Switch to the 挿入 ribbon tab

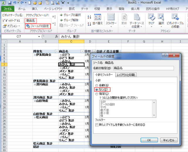pyautogui.click(x=35, y=9)
